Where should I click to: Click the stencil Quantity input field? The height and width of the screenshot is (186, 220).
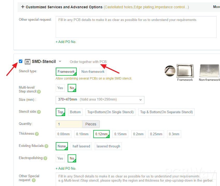[x=69, y=124]
